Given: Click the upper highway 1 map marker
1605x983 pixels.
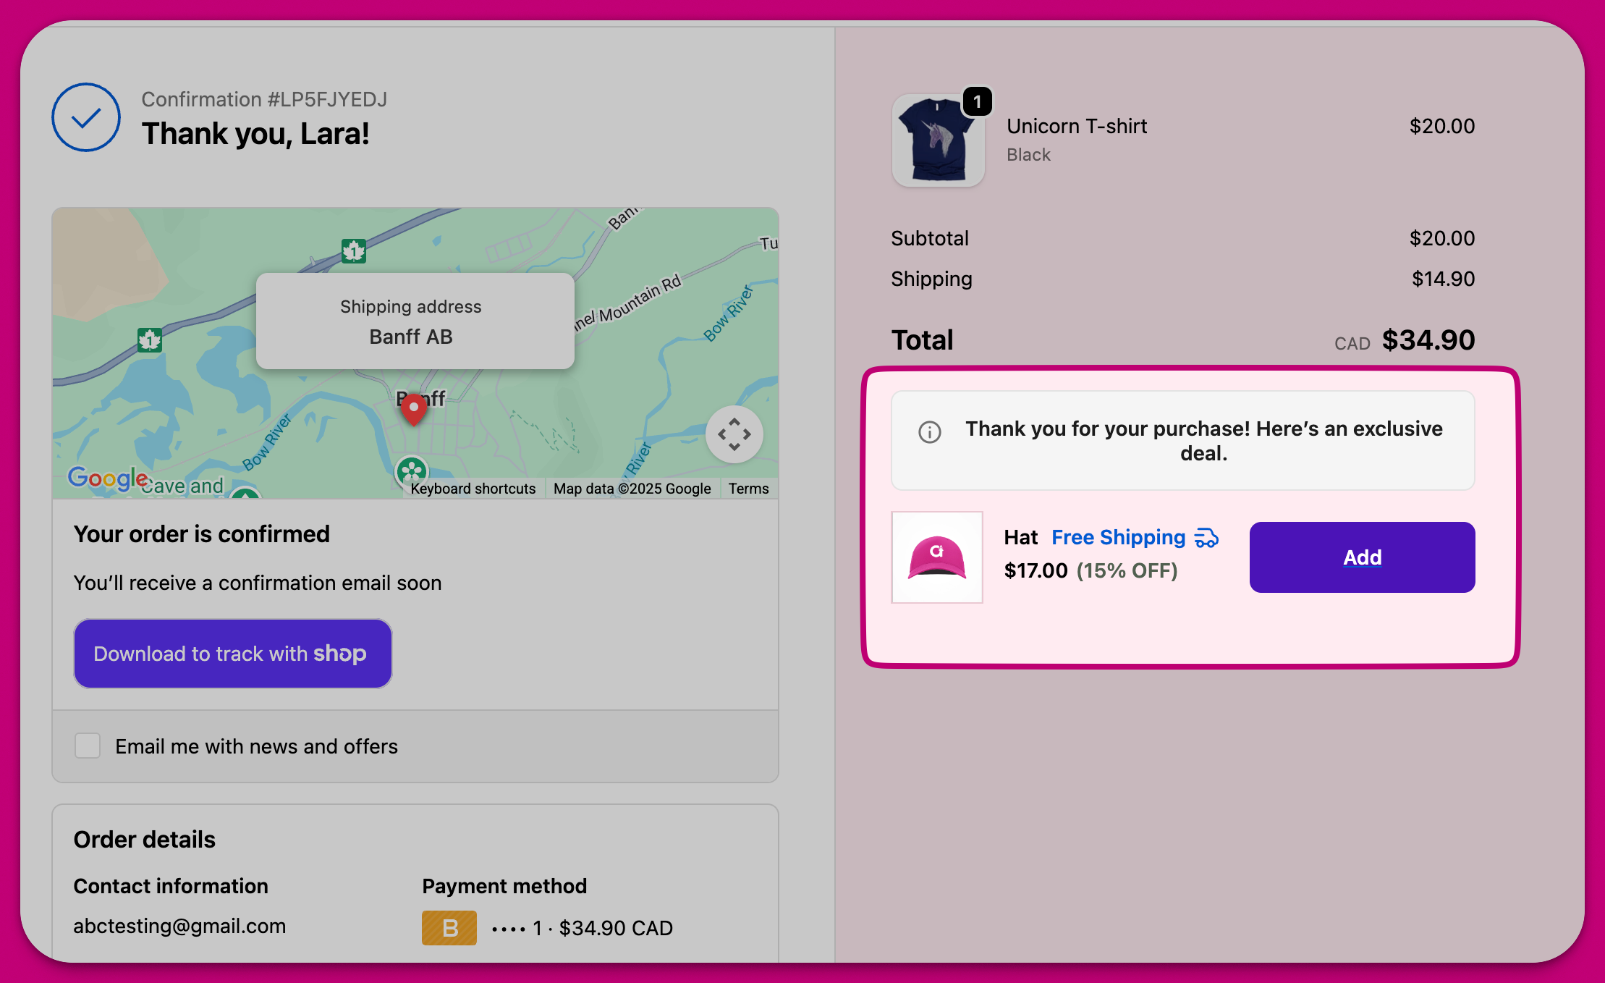Looking at the screenshot, I should [353, 251].
